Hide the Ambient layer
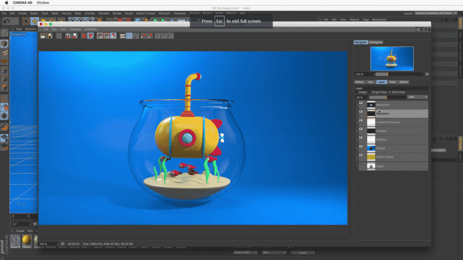463x260 pixels. [x=361, y=129]
